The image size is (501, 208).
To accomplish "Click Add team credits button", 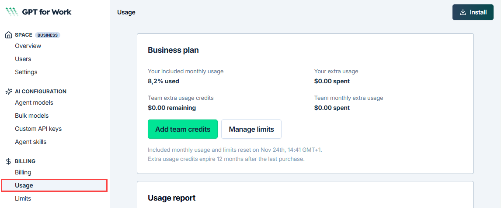I will point(183,129).
